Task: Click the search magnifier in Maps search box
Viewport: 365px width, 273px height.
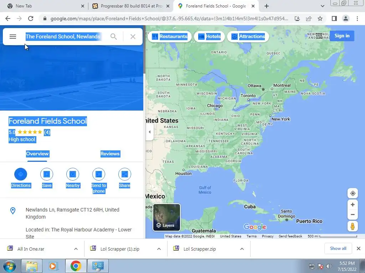Action: [114, 37]
